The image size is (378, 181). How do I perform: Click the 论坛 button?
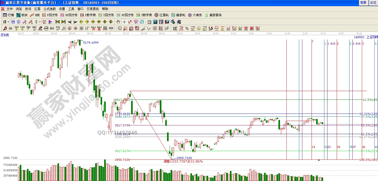point(373,3)
